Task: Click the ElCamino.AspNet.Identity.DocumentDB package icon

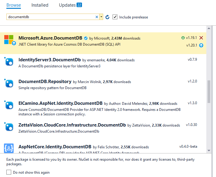Action: point(9,105)
